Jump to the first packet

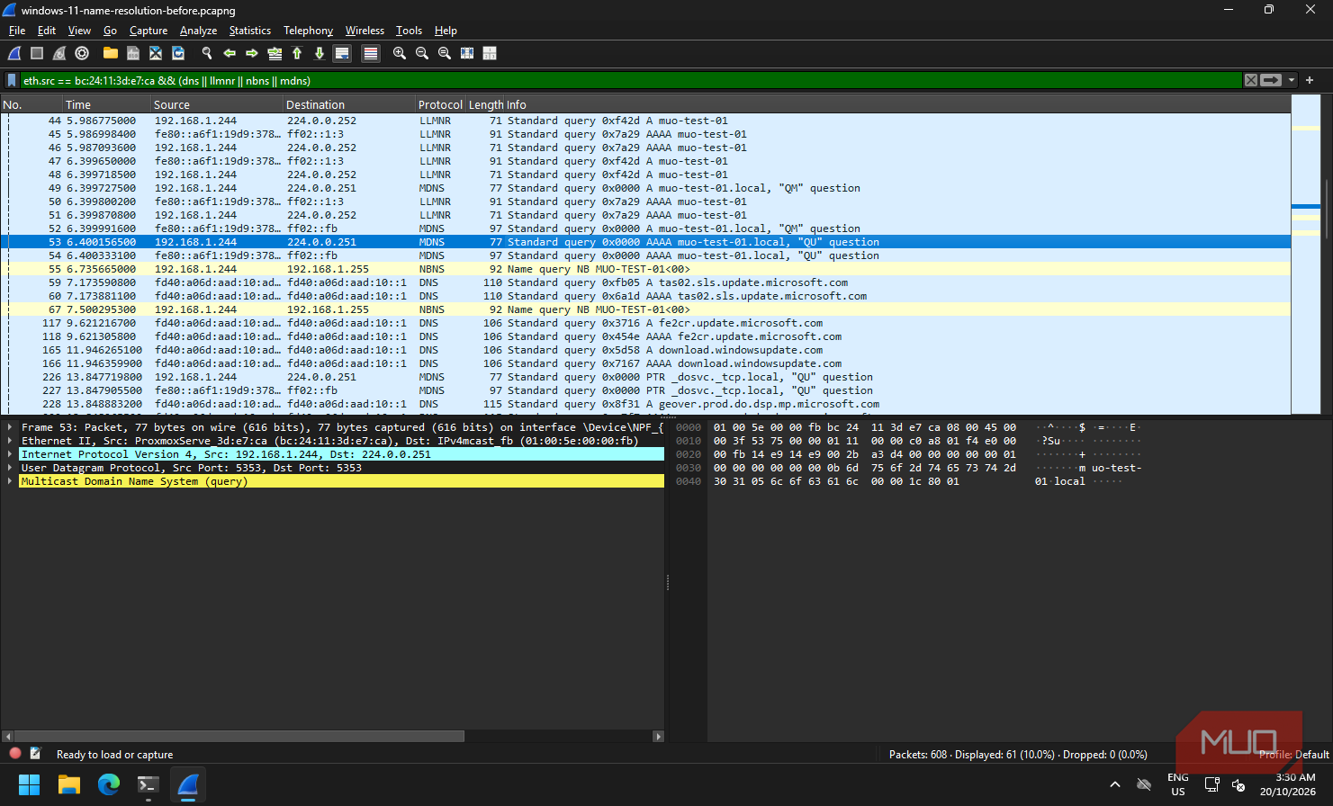click(x=297, y=54)
